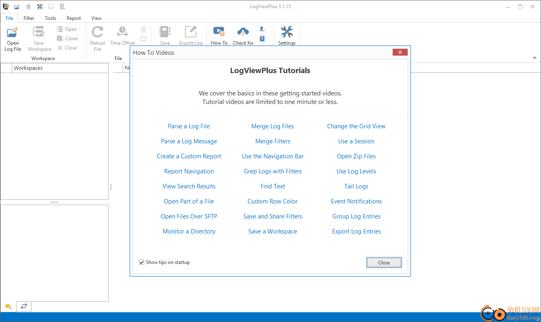Switch to the Tools ribbon tab

[50, 18]
